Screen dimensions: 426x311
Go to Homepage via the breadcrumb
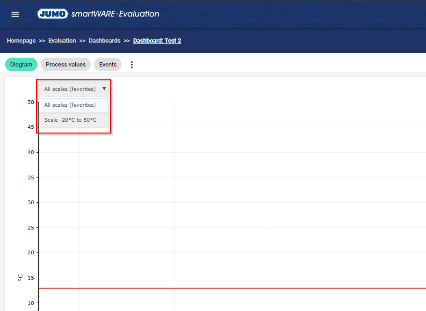21,41
